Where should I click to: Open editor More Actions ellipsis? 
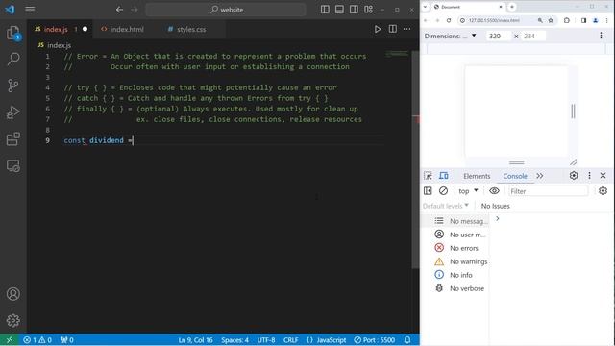407,29
